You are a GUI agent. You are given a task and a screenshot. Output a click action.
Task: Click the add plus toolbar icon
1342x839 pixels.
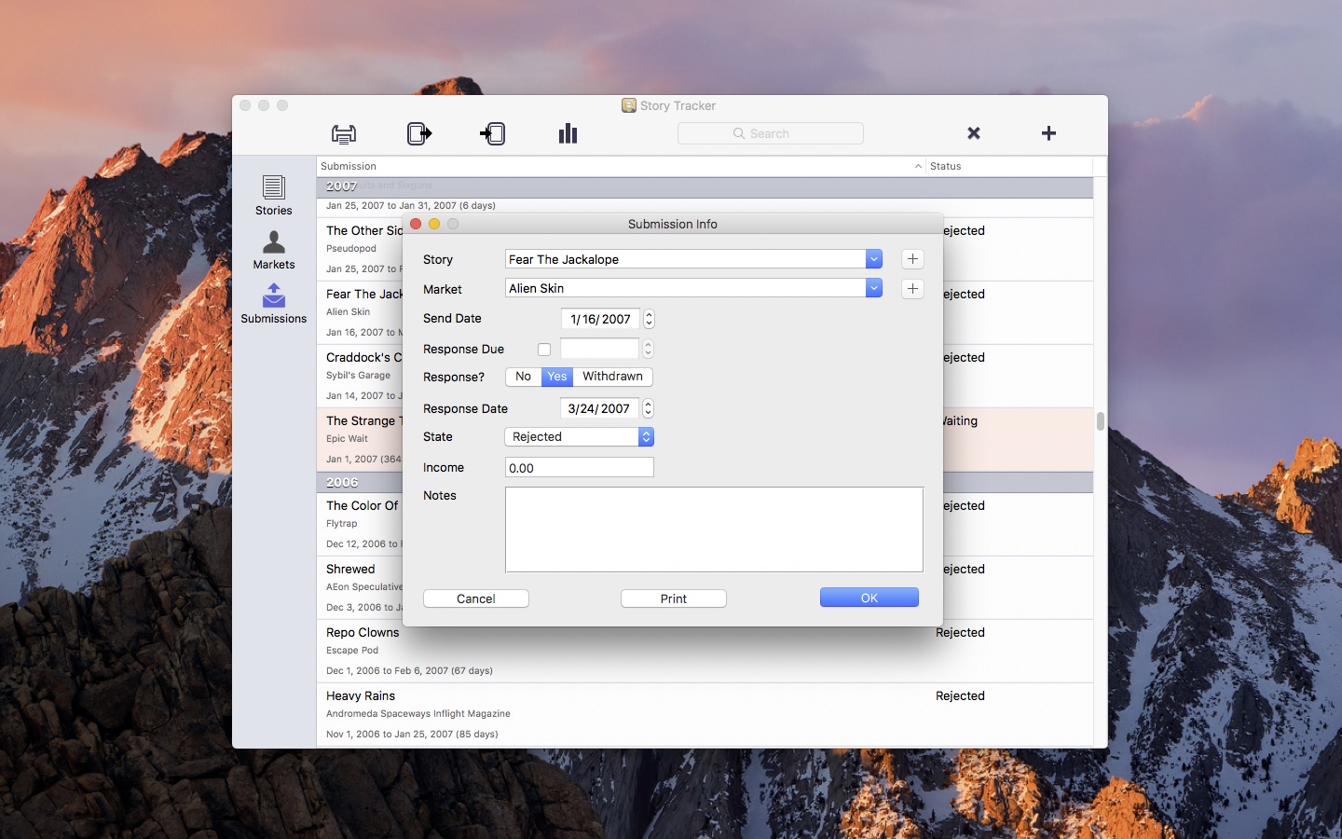1048,133
